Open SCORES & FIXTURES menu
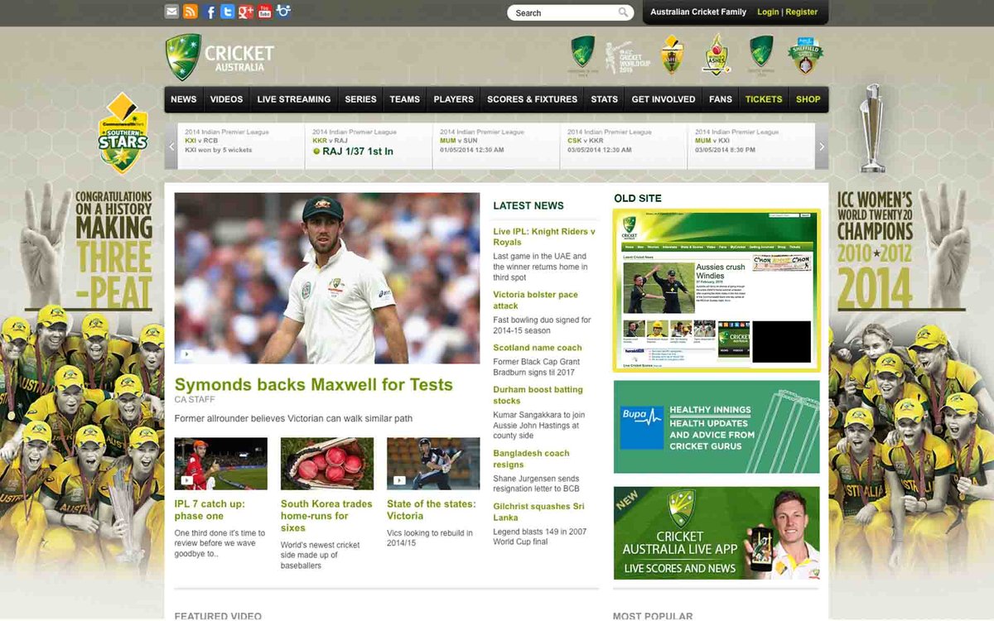This screenshot has width=994, height=621. tap(532, 99)
